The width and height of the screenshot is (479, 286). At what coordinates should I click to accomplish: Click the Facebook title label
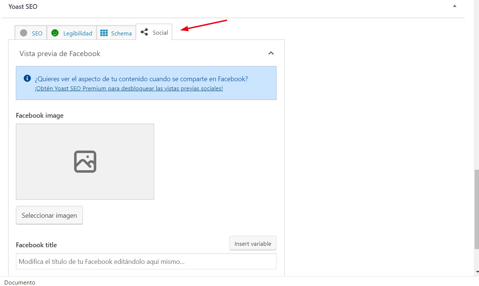pos(37,245)
